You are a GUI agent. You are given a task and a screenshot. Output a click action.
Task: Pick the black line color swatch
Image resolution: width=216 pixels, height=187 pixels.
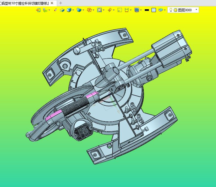pyautogui.click(x=147, y=10)
